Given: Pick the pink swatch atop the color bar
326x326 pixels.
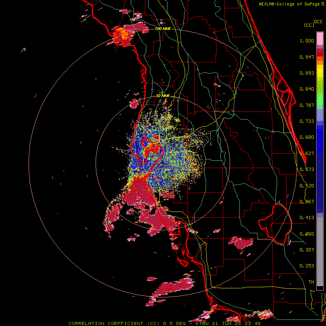Looking at the screenshot, I should [x=320, y=39].
